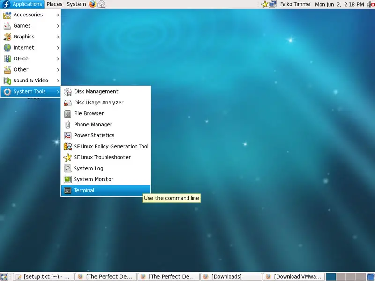Expand the Games submenu arrow
This screenshot has height=281, width=375.
pos(58,26)
